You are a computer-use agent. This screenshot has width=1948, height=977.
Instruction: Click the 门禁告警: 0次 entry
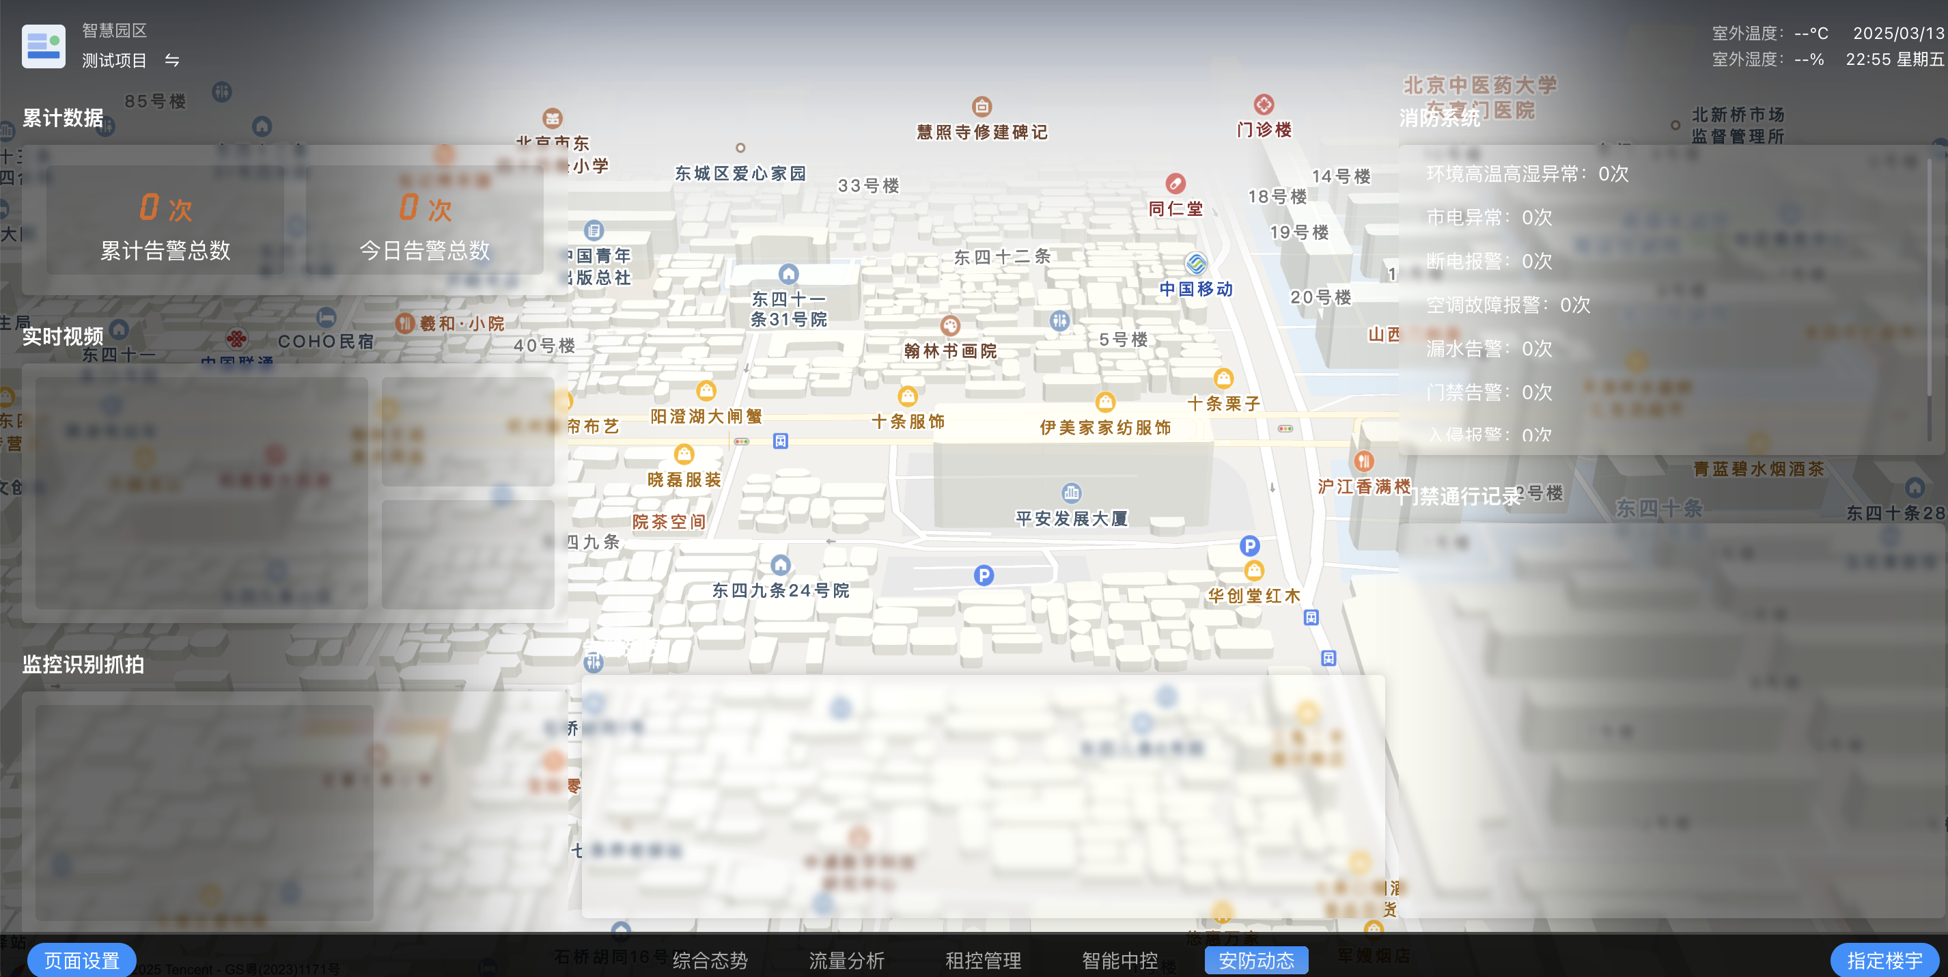click(x=1489, y=394)
